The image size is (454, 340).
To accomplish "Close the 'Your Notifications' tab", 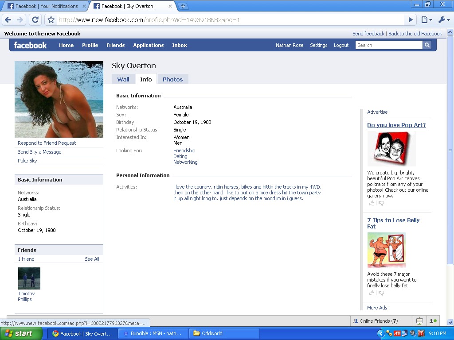I will pyautogui.click(x=84, y=6).
